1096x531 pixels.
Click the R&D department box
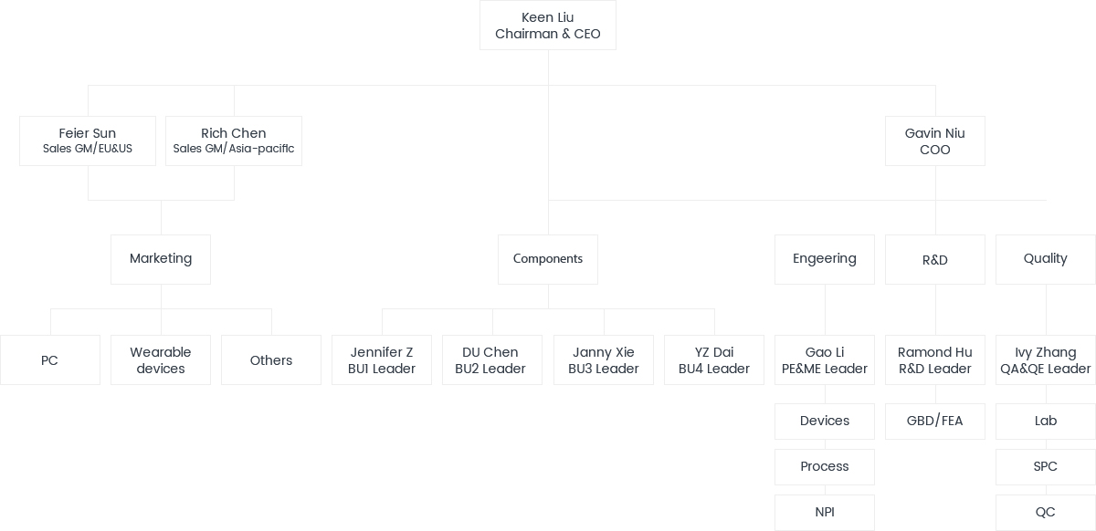tap(935, 259)
